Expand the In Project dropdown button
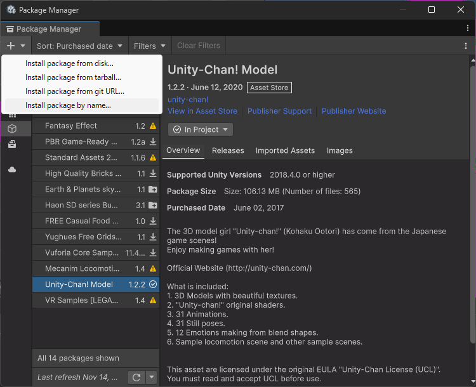Image resolution: width=476 pixels, height=387 pixels. point(201,129)
